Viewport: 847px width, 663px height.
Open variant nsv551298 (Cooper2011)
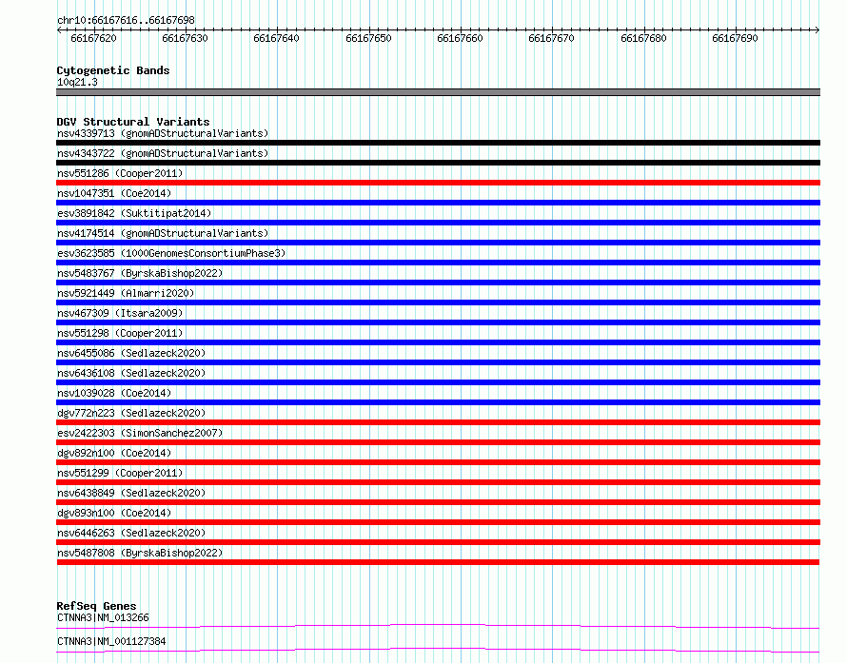click(x=120, y=333)
